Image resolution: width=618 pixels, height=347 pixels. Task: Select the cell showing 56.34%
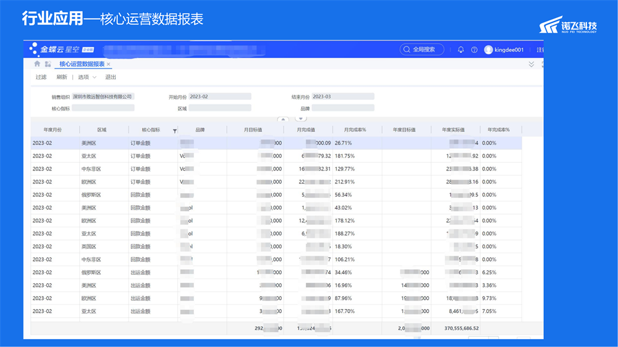pos(357,195)
